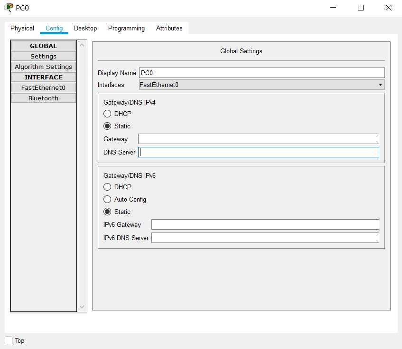402x349 pixels.
Task: Select the FastEthernet0 interface button
Action: coord(43,87)
